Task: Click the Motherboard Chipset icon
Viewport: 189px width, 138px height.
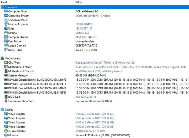Action: (x=6, y=71)
